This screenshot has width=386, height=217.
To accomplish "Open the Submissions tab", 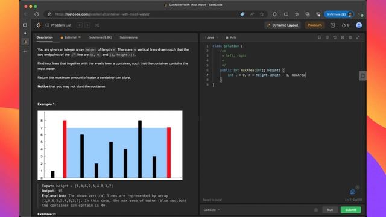I will point(128,37).
